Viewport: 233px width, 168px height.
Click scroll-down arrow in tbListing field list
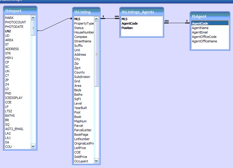[96, 161]
